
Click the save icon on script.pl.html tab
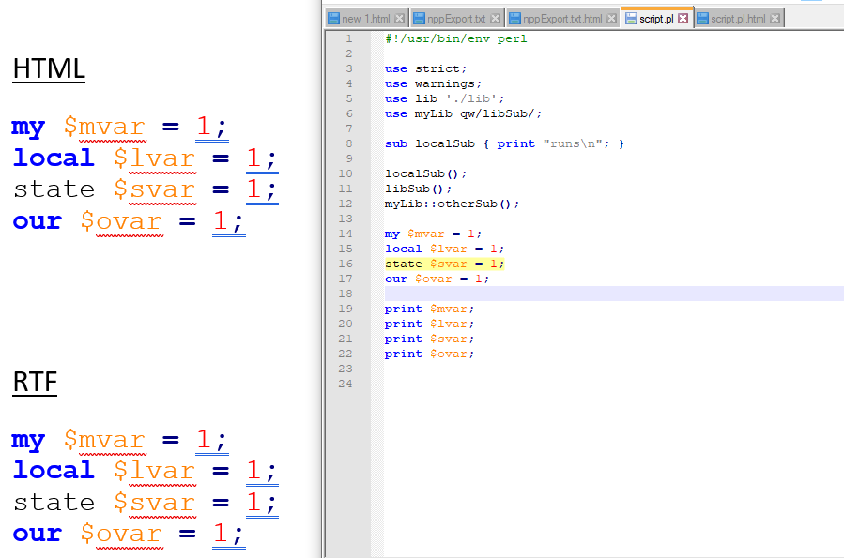[702, 18]
